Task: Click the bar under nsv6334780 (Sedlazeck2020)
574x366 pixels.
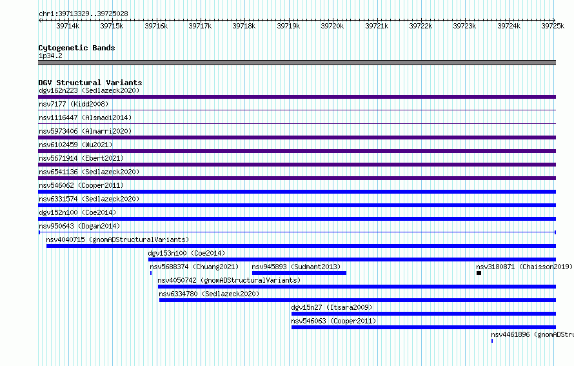Action: point(358,300)
